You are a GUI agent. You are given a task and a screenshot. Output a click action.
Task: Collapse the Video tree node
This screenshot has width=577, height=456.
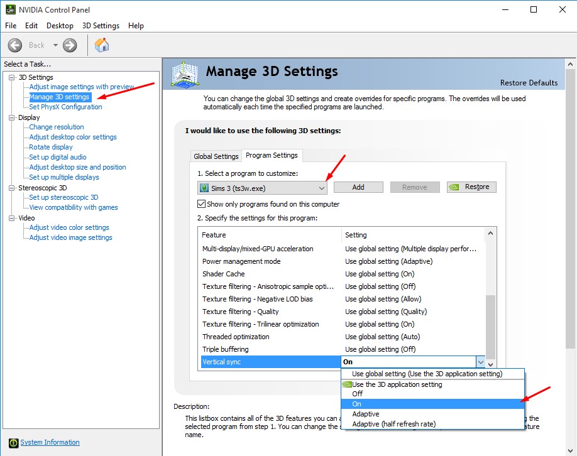click(x=12, y=218)
